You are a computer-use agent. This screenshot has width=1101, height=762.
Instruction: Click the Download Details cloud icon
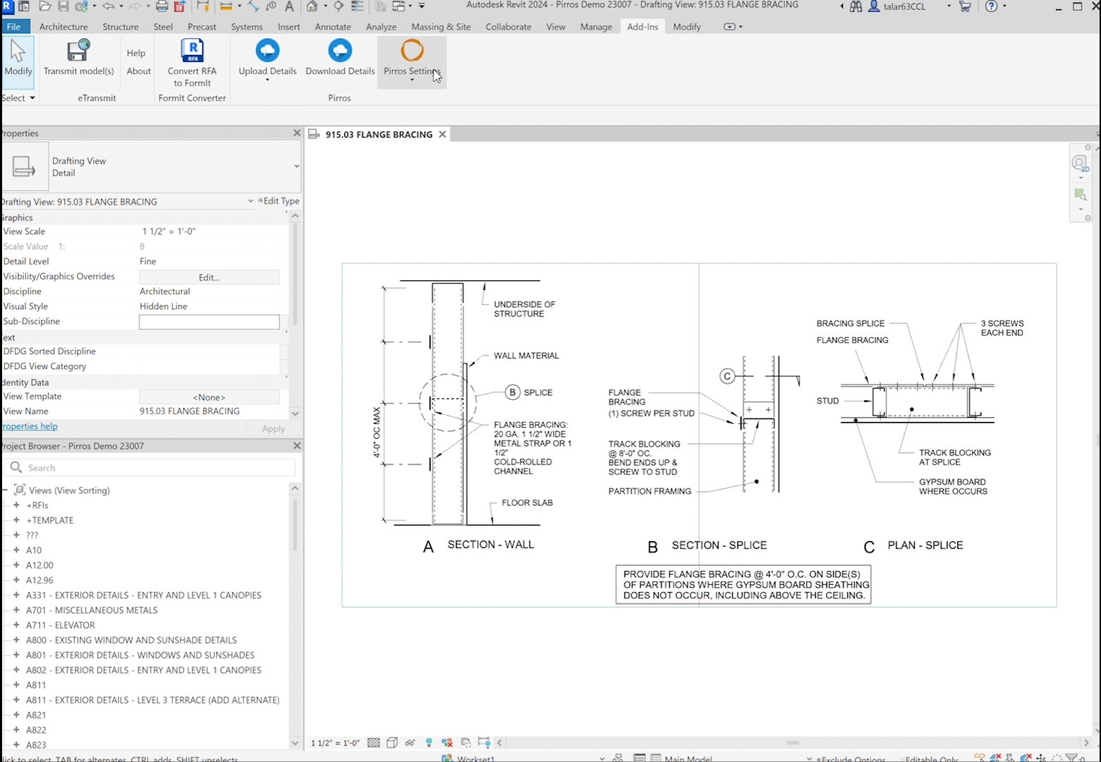tap(340, 51)
